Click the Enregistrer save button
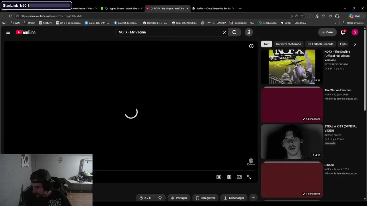This screenshot has width=367, height=206. (x=206, y=198)
